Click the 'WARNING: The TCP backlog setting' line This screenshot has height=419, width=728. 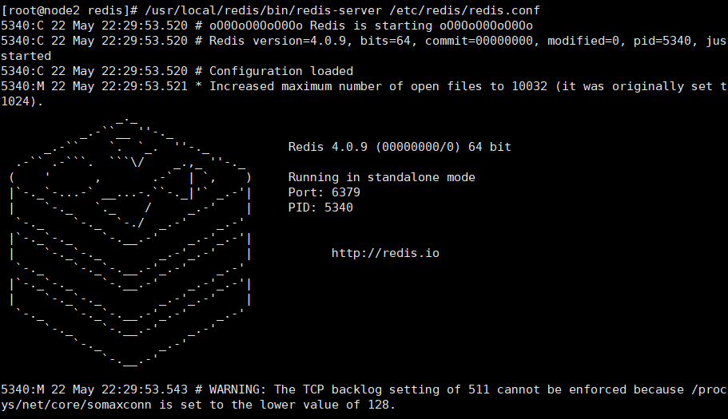click(x=364, y=389)
